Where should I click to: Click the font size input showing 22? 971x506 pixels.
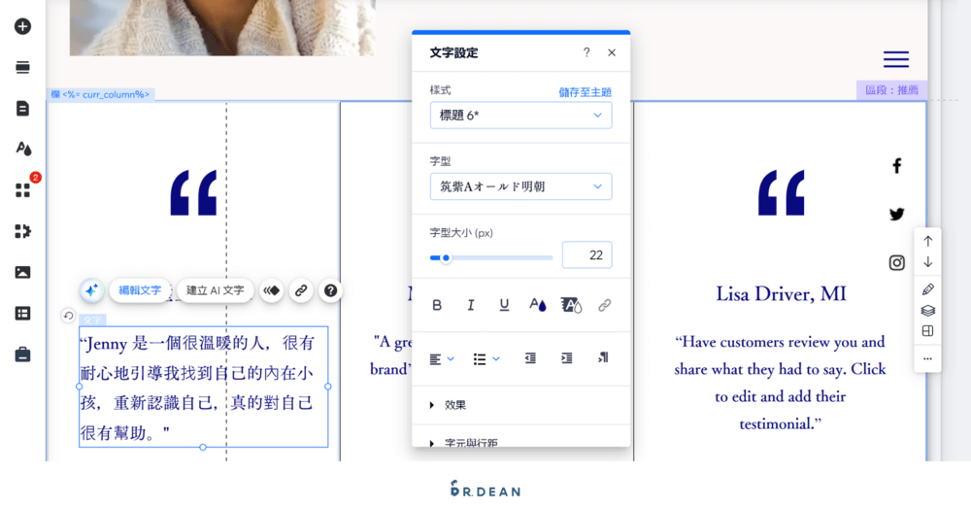click(x=586, y=255)
